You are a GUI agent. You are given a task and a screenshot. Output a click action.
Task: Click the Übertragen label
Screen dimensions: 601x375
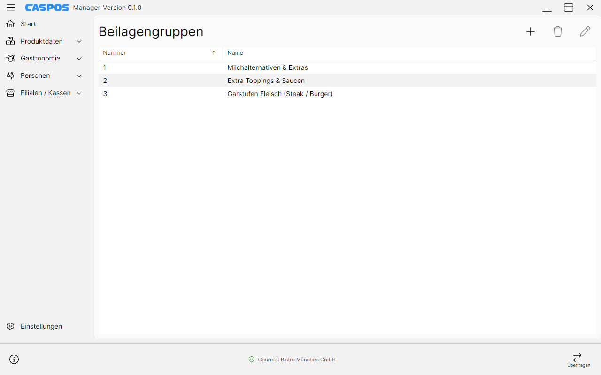click(x=578, y=365)
